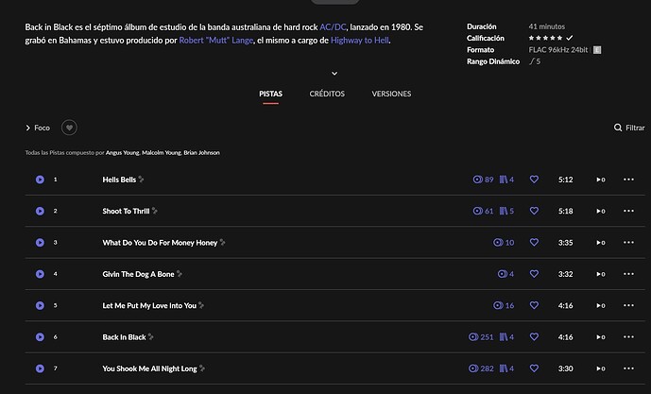Heart You Shook Me All Night Long

(535, 368)
